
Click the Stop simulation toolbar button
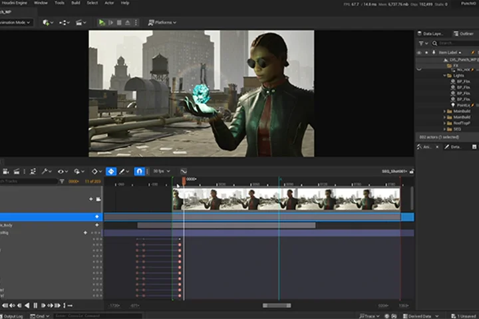(x=119, y=23)
